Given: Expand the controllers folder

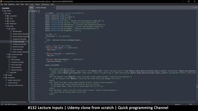Looking at the screenshot, I should (6, 16).
